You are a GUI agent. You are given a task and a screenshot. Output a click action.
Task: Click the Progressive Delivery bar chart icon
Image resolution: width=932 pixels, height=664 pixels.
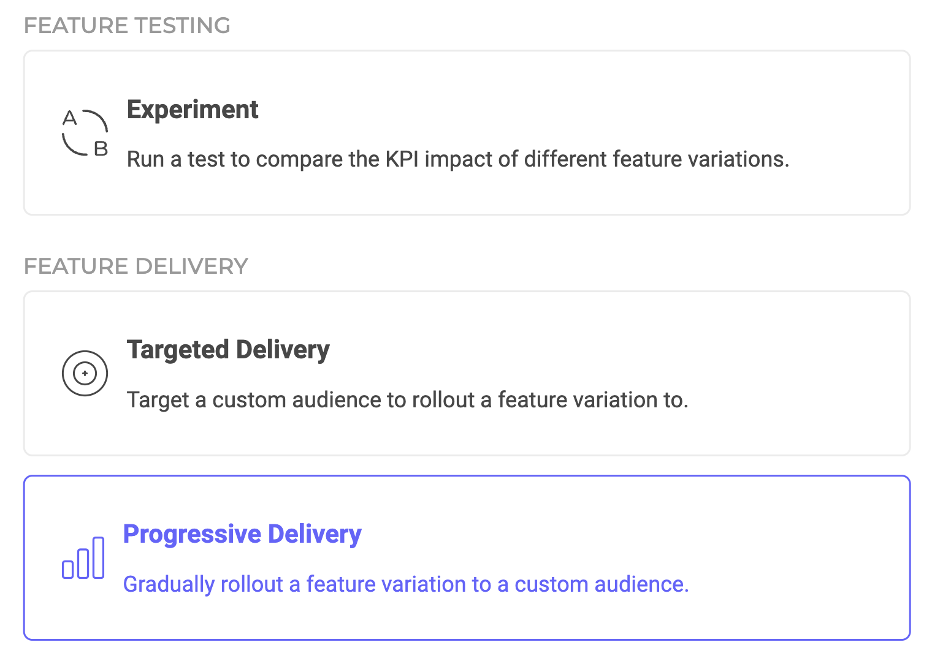tap(83, 557)
